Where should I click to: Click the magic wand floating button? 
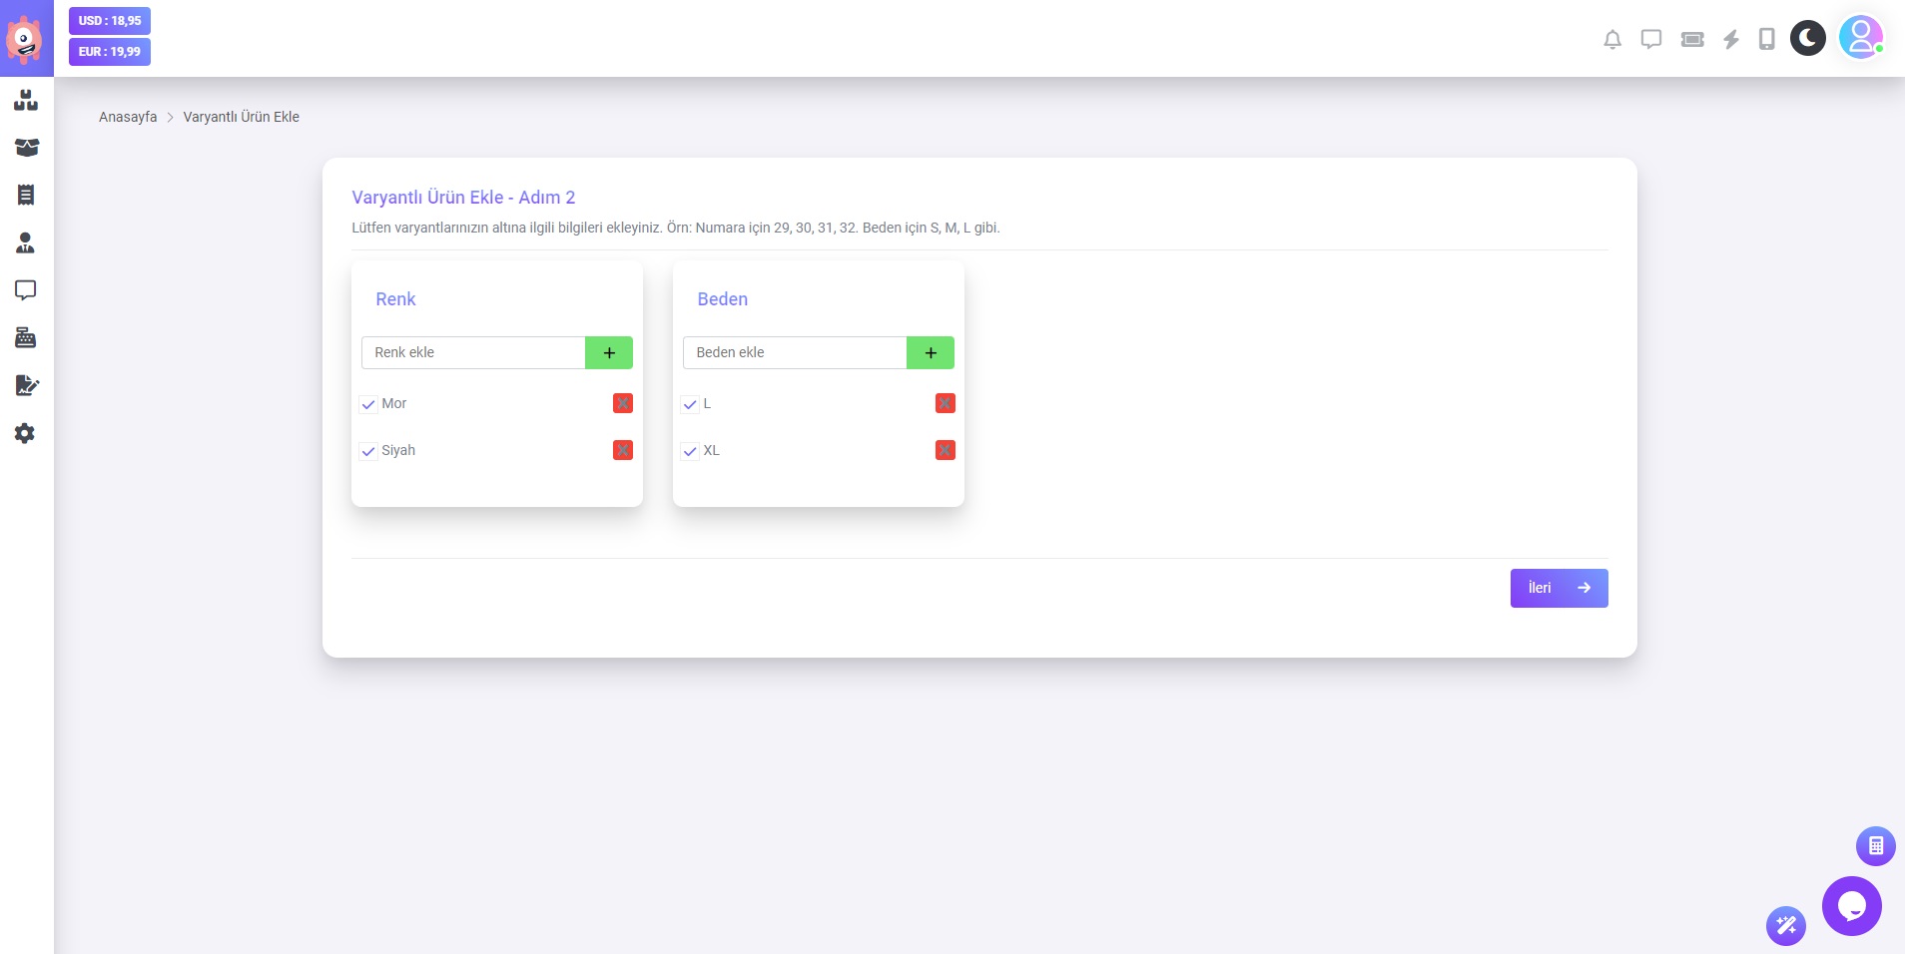[1785, 926]
